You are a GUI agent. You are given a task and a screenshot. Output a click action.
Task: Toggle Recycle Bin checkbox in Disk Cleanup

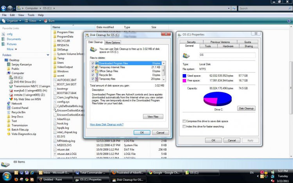click(93, 75)
